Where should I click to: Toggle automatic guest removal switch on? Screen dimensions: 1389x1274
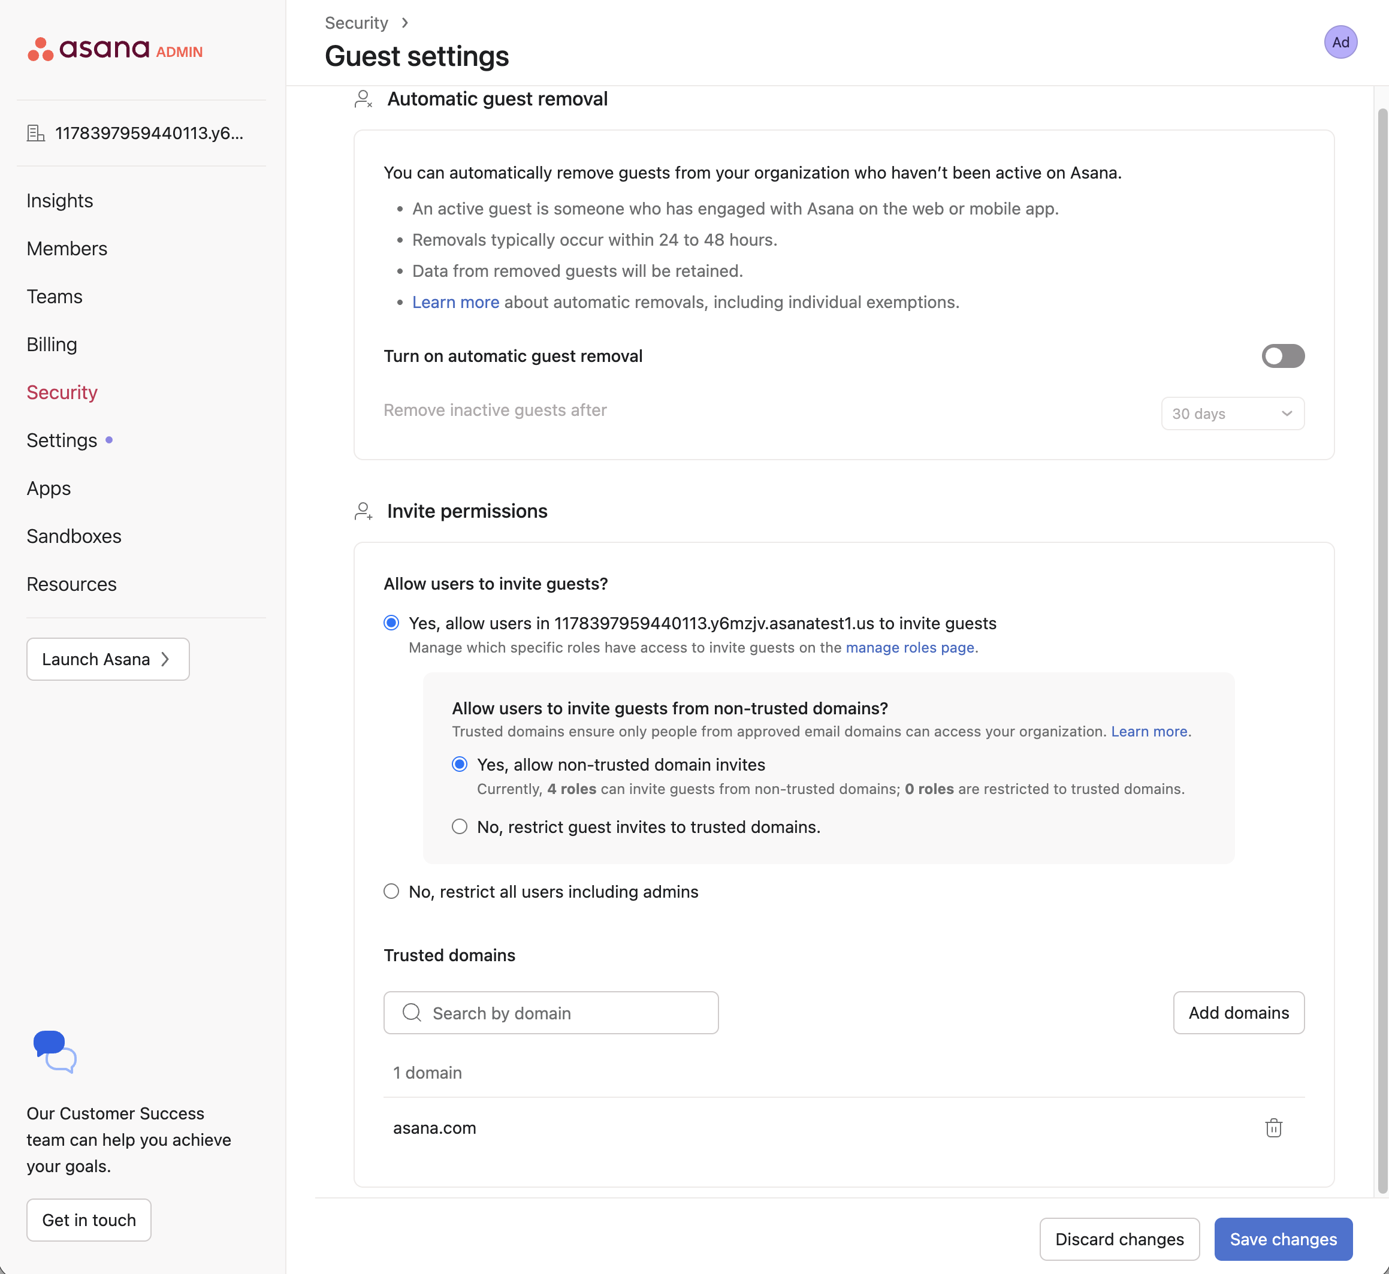coord(1282,356)
